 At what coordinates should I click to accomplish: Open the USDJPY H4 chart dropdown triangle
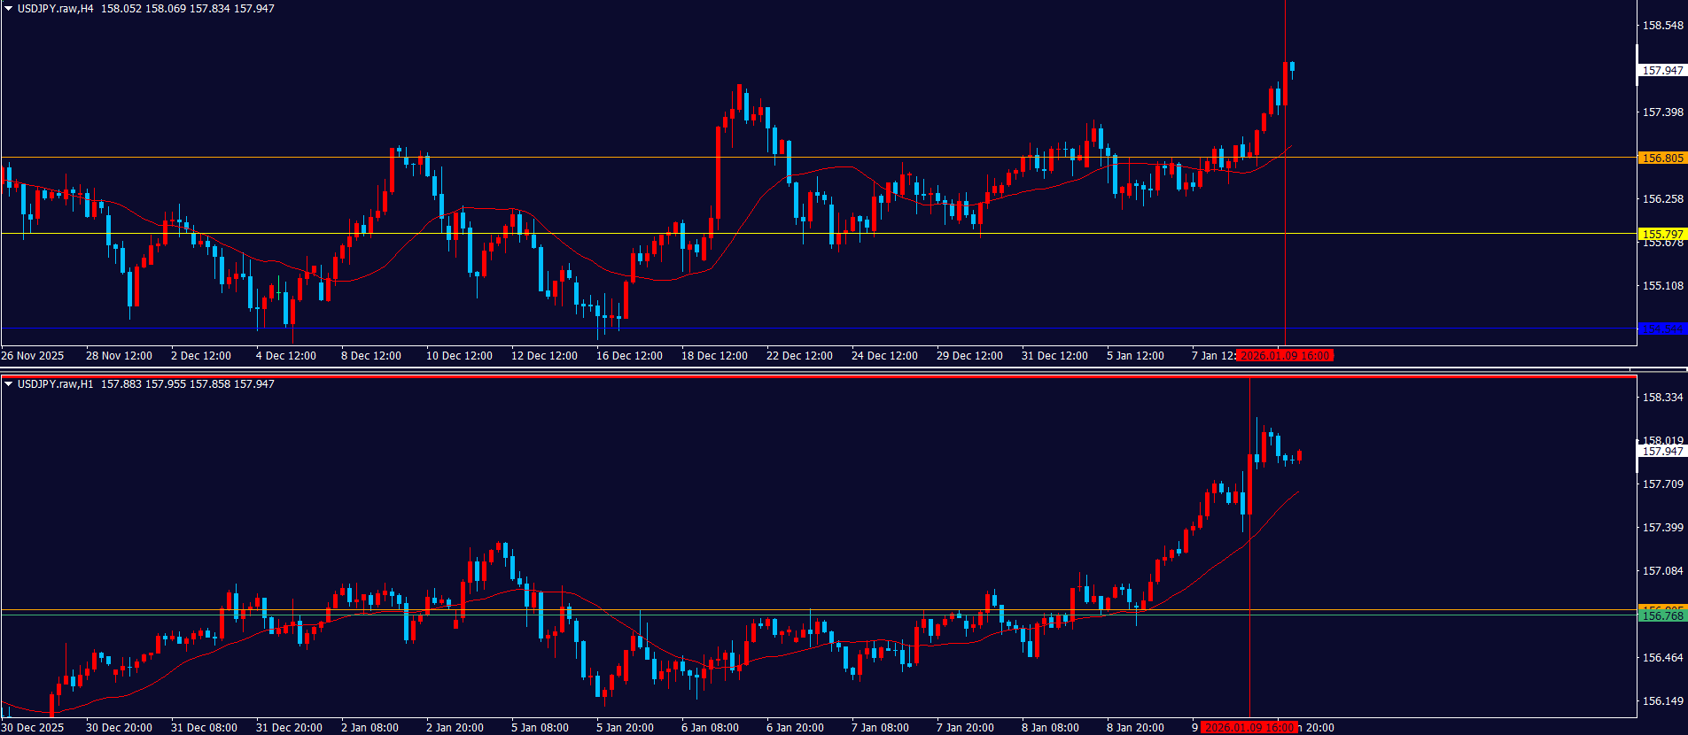[8, 9]
